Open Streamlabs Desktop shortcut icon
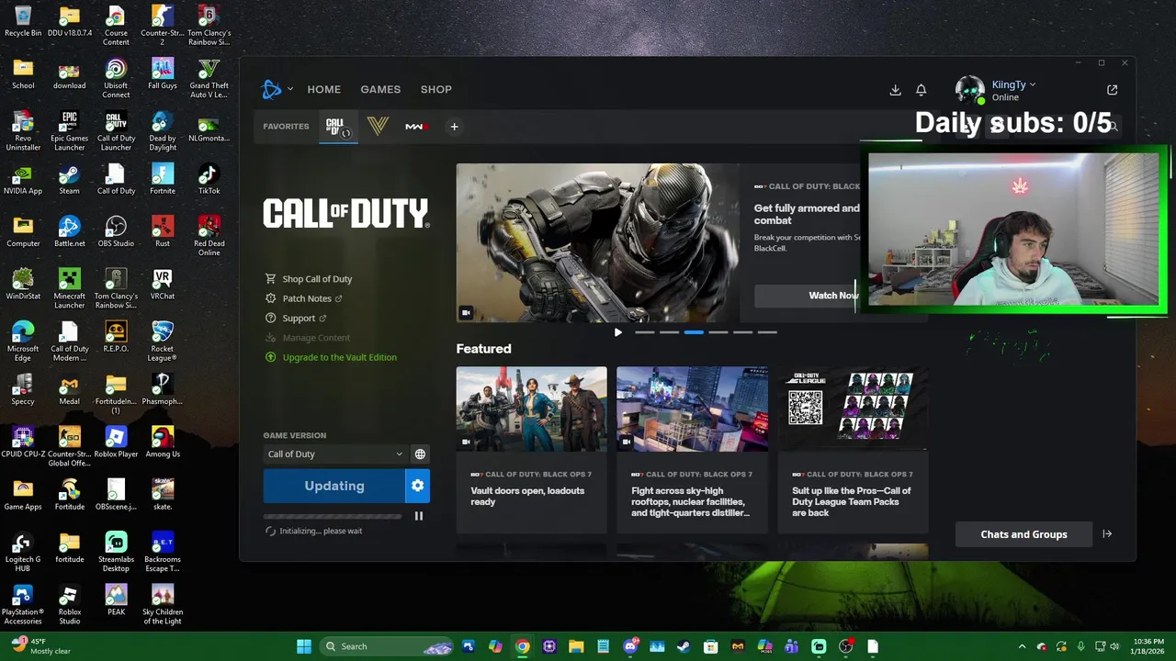 [116, 551]
